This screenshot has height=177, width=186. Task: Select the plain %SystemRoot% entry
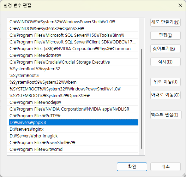click(73, 76)
